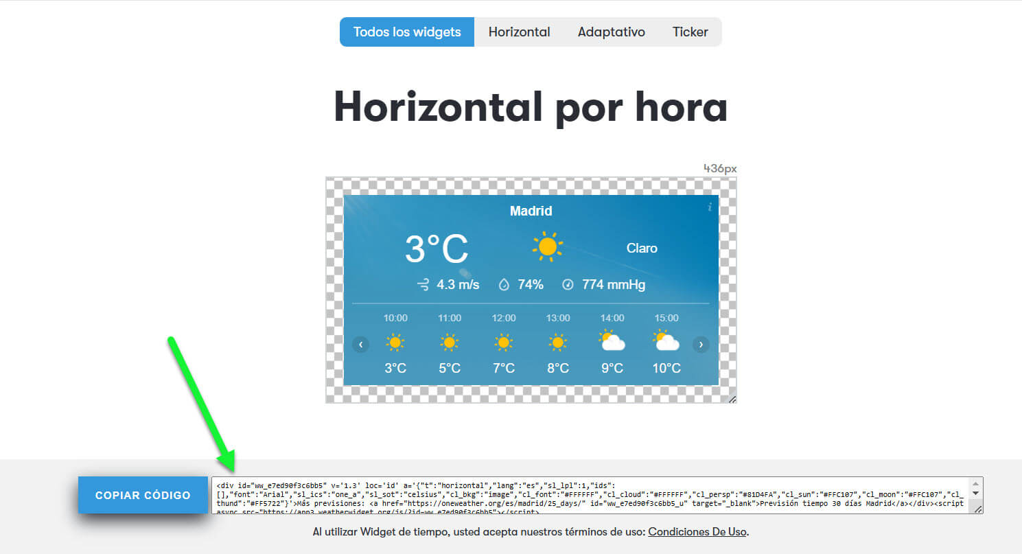Show previous hours with left arrow
The height and width of the screenshot is (554, 1022).
[361, 344]
